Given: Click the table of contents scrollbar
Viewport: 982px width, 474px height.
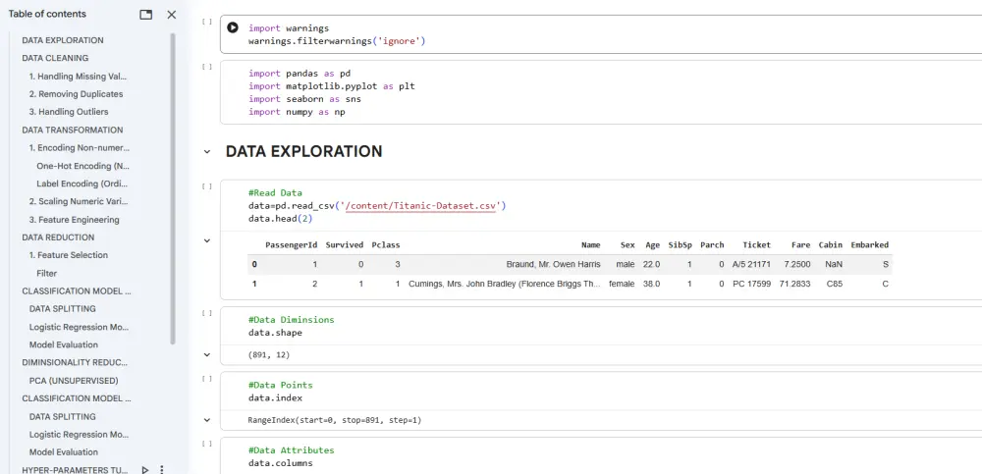Looking at the screenshot, I should pyautogui.click(x=174, y=186).
